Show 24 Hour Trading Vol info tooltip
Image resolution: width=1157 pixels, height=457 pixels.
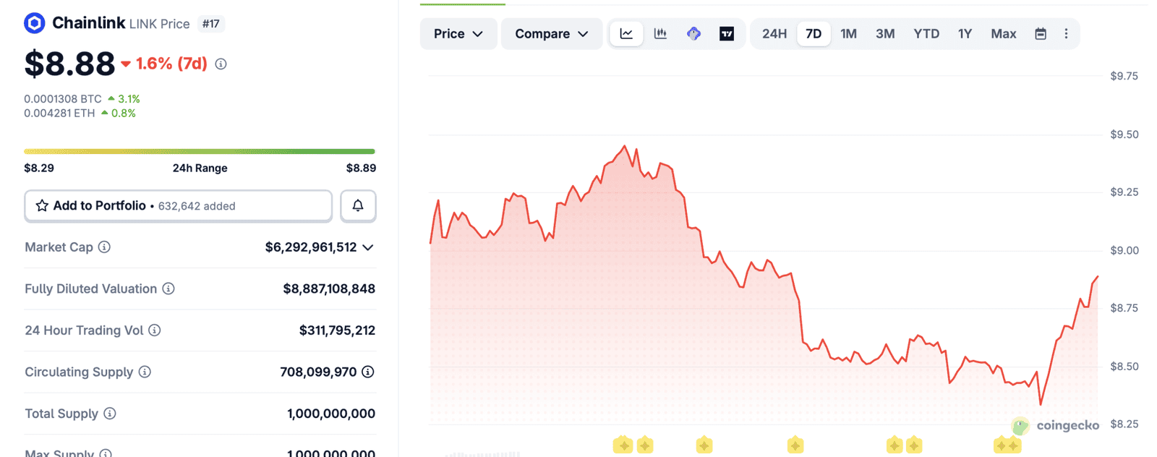155,330
